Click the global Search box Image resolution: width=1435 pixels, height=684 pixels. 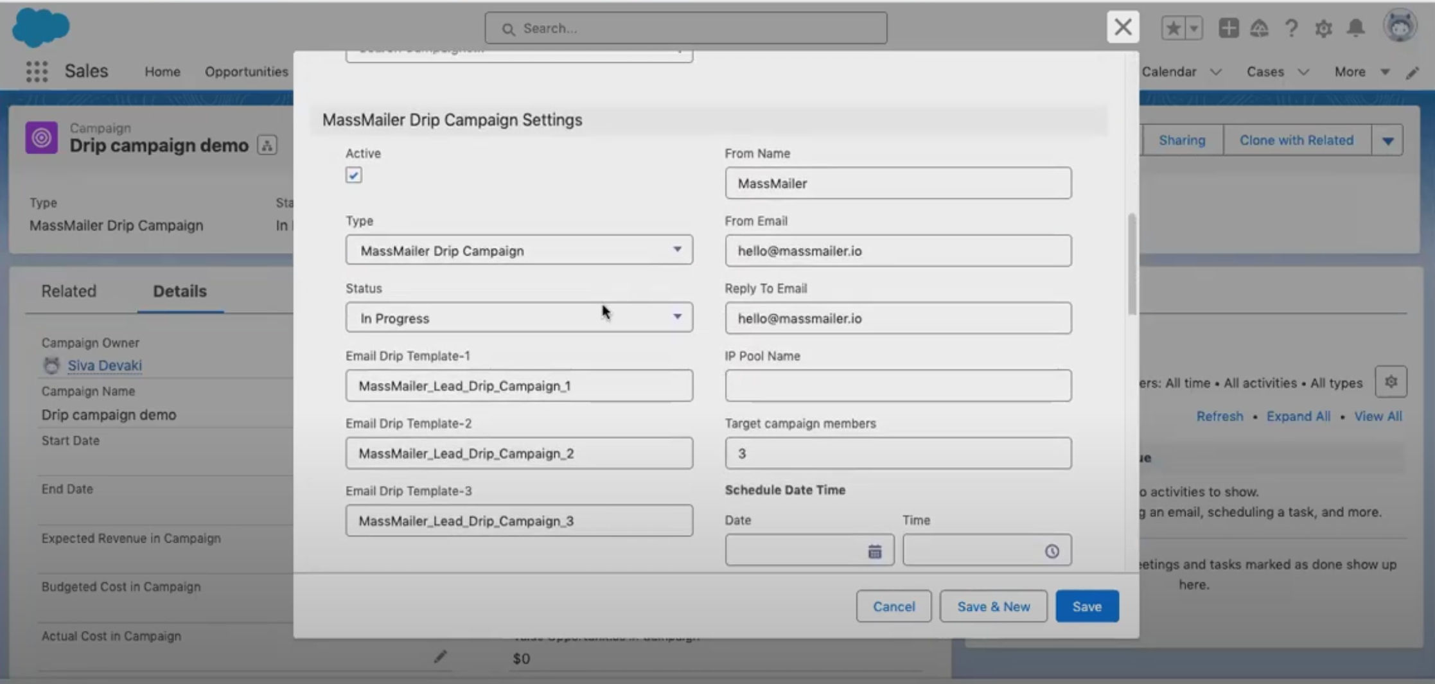tap(686, 28)
